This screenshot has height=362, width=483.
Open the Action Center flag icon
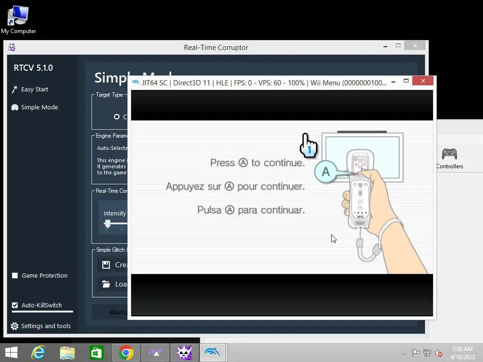point(416,353)
